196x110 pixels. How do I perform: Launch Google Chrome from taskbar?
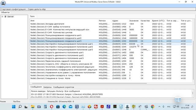pos(153,107)
